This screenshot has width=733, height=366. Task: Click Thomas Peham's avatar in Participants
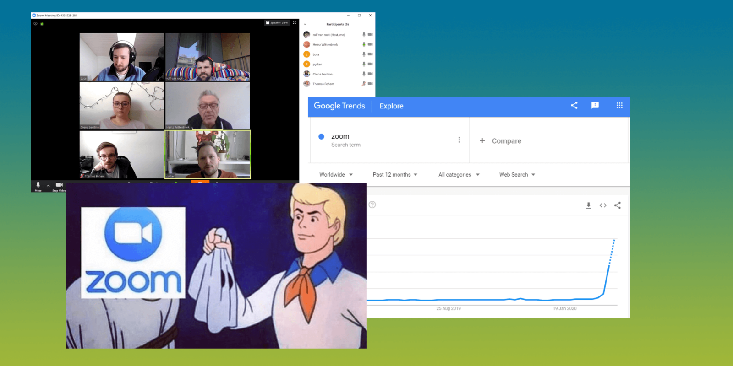click(x=306, y=84)
